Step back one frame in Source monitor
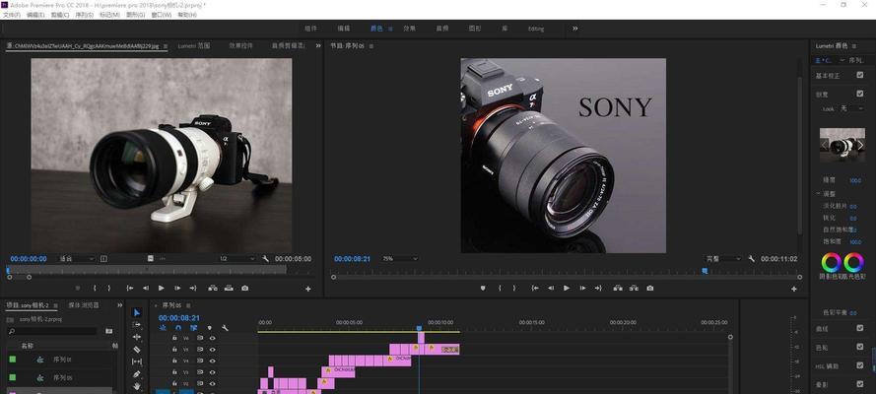The width and height of the screenshot is (876, 394). pos(146,288)
